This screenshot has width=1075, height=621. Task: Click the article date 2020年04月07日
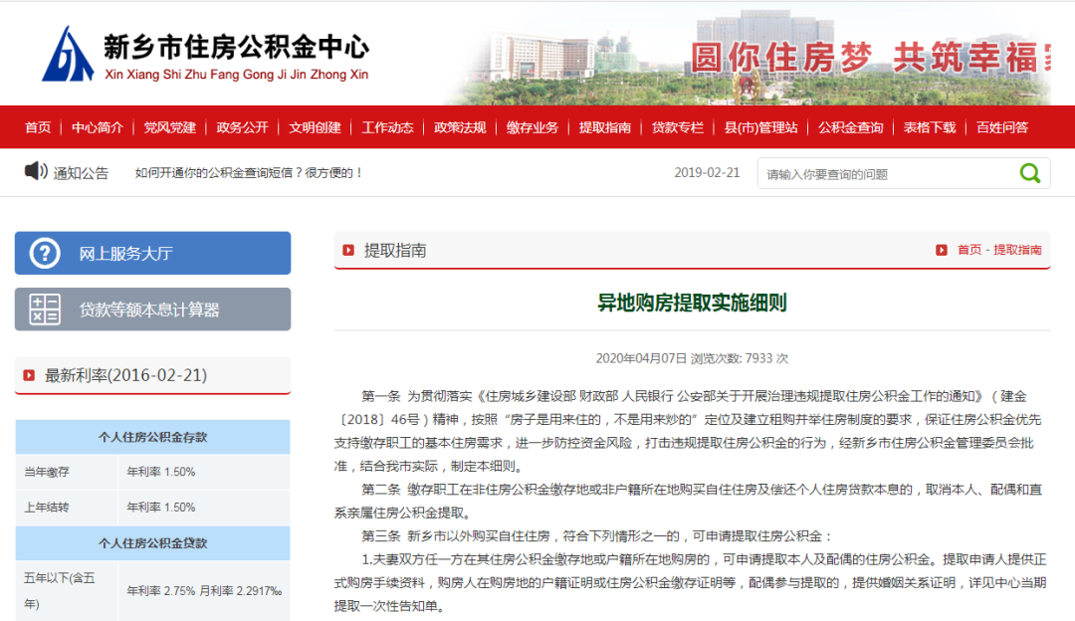[x=641, y=358]
